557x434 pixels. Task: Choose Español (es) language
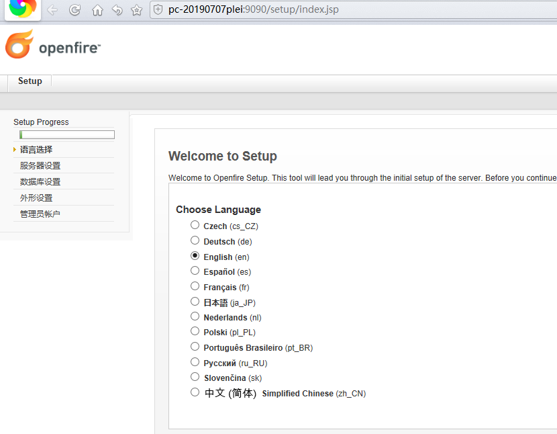[x=195, y=271]
